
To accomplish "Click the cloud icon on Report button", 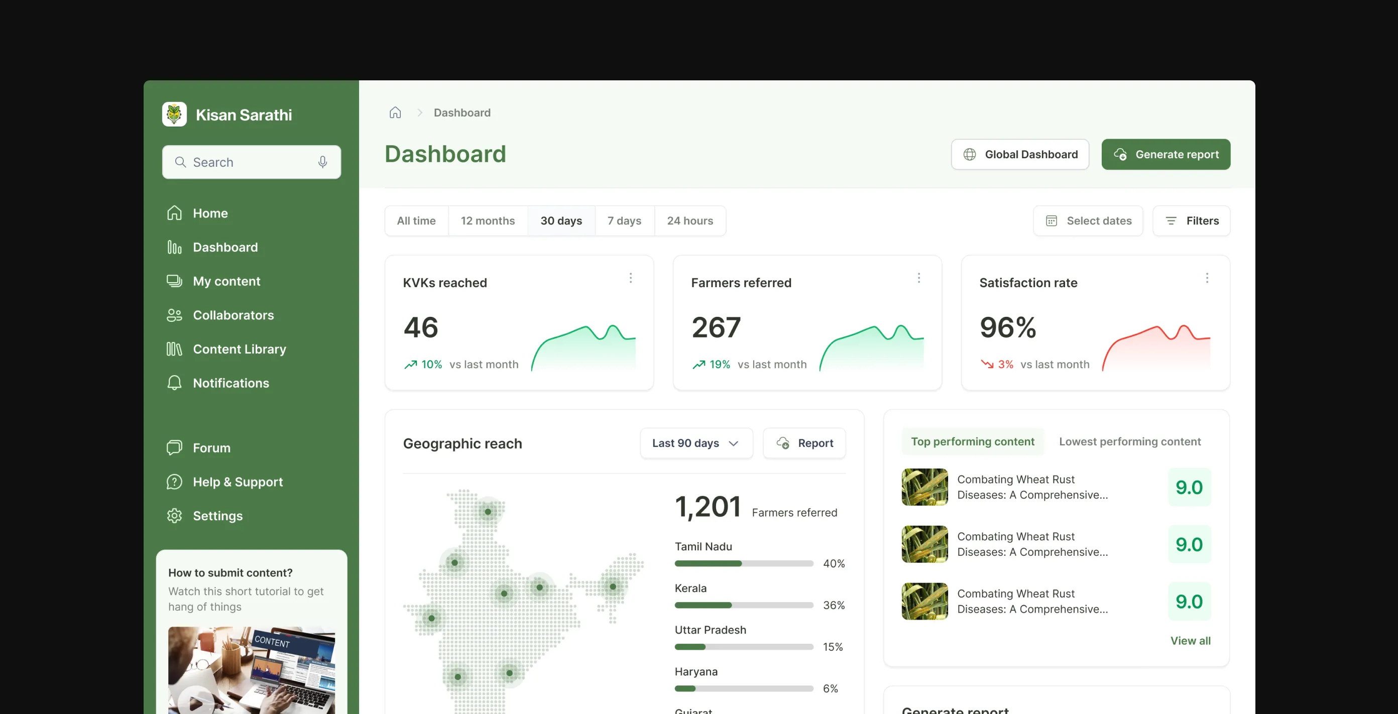I will 782,443.
